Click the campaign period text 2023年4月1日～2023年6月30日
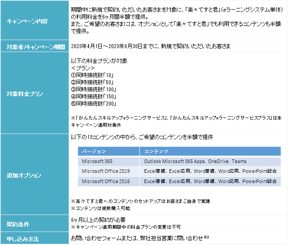288x245 pixels. [106, 46]
